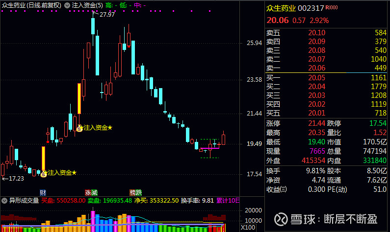
Task: Click the chart title 众生药业(日线.前复权)
Action: (x=31, y=5)
